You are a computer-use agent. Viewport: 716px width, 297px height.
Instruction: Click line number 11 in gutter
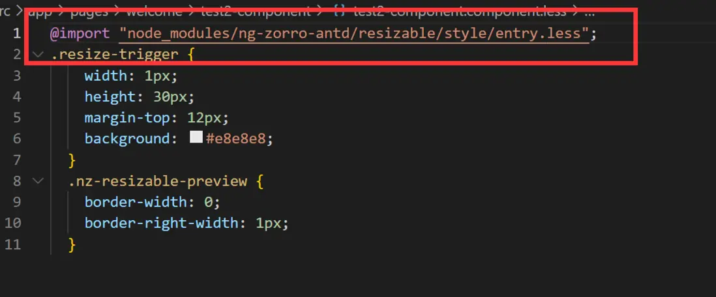pyautogui.click(x=13, y=245)
